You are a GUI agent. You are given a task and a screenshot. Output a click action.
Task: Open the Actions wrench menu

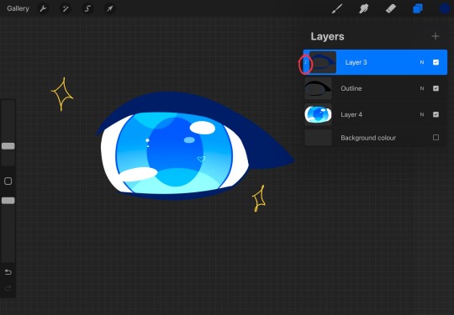43,8
